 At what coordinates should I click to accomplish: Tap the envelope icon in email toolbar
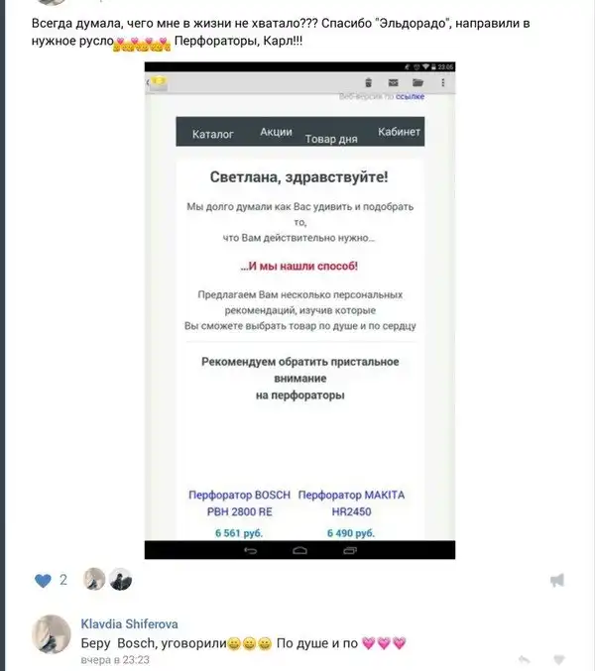point(393,82)
